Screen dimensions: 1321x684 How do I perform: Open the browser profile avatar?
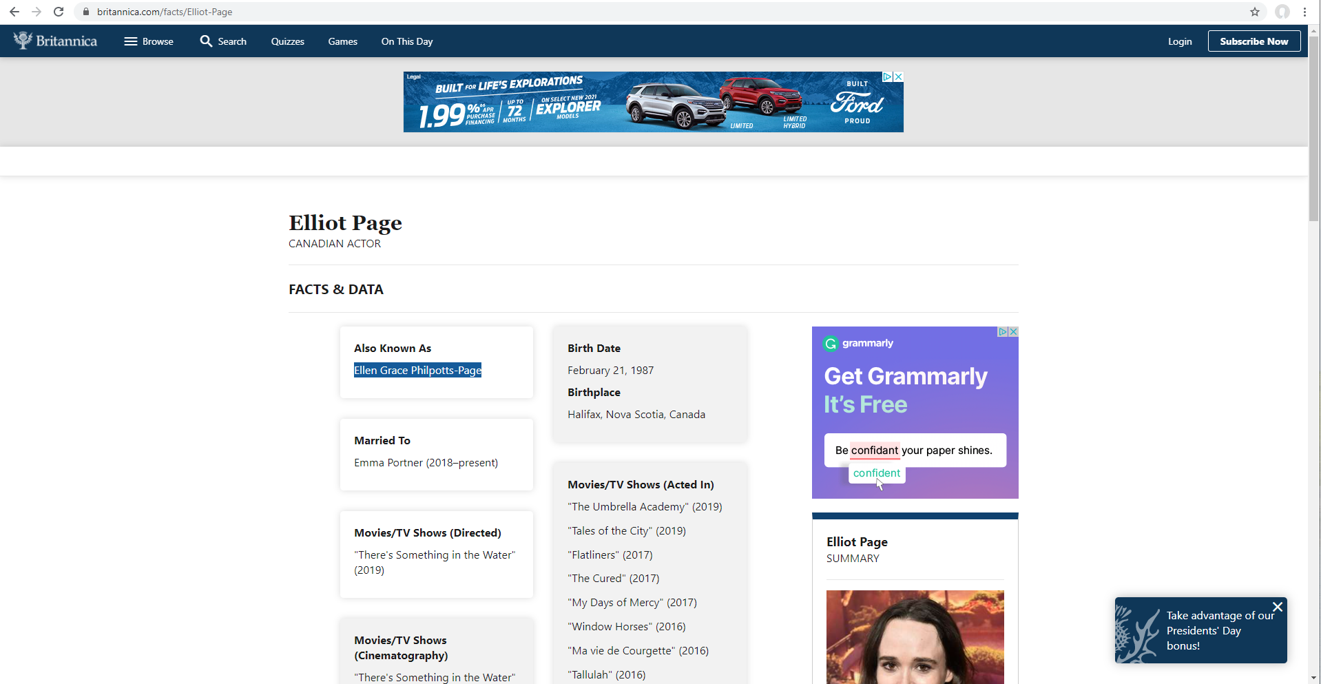(1282, 12)
